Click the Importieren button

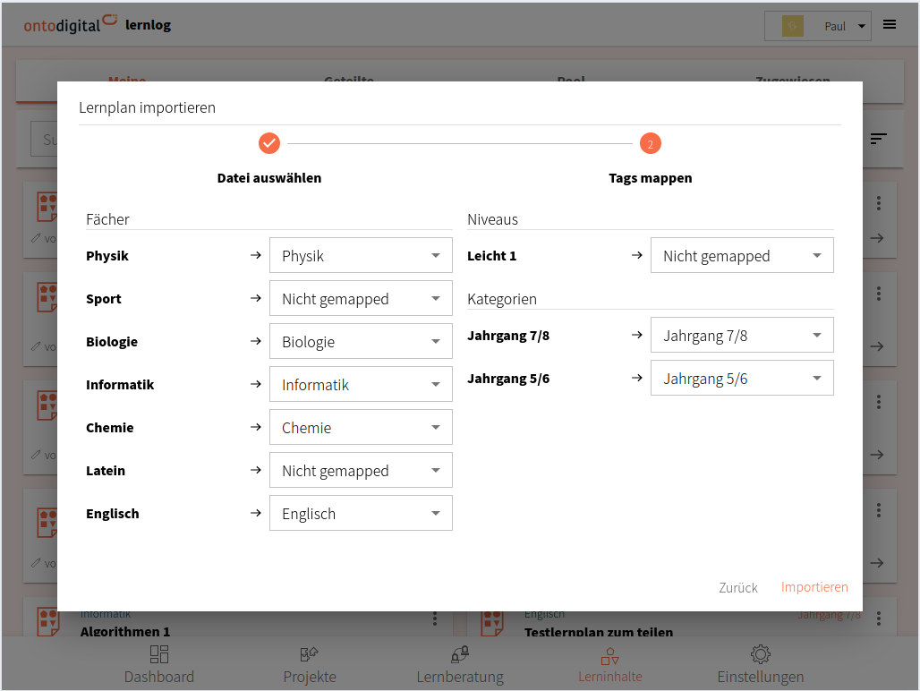(x=814, y=587)
